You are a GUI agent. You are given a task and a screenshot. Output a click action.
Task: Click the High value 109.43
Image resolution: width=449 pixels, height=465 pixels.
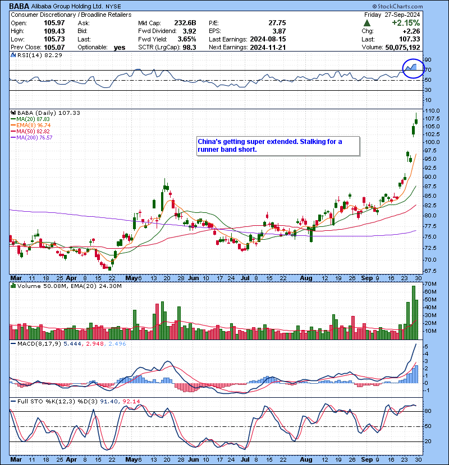[x=54, y=31]
